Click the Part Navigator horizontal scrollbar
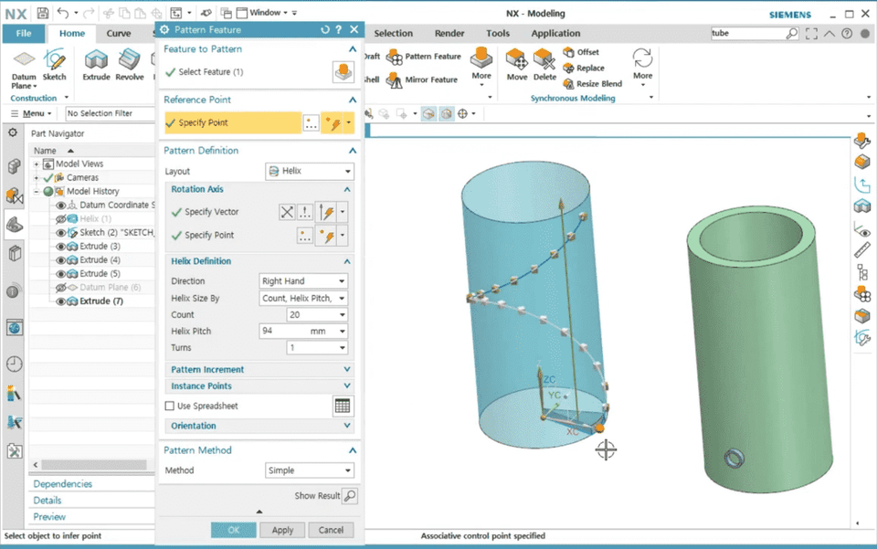This screenshot has width=877, height=549. tap(94, 465)
